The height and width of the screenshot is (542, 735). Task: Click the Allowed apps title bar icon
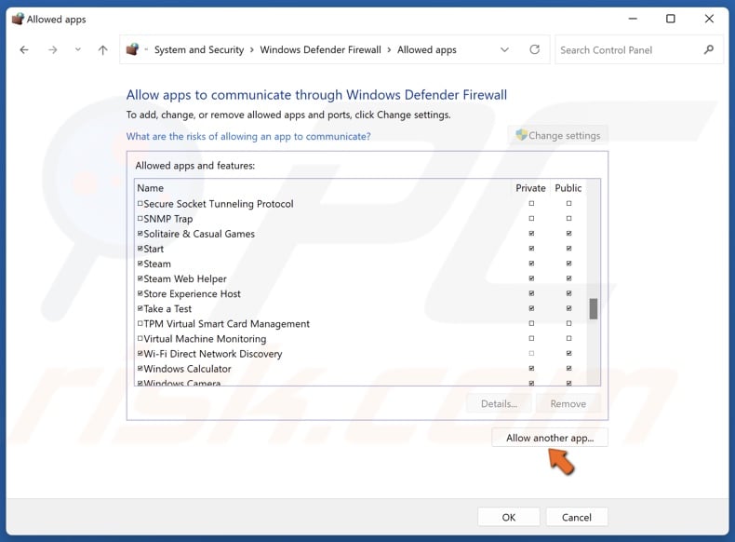(x=16, y=19)
